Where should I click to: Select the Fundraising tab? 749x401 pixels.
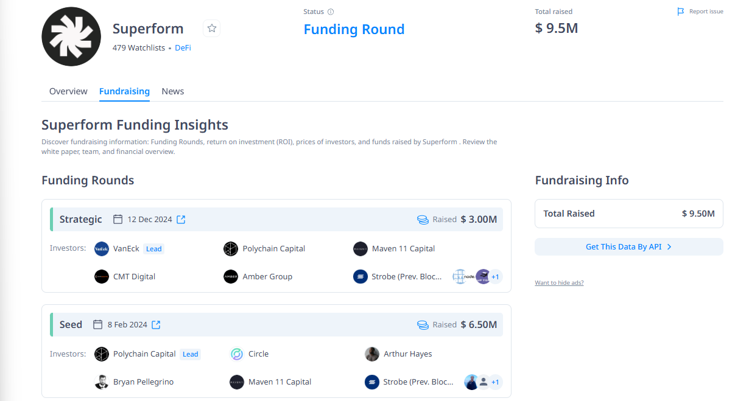click(124, 91)
